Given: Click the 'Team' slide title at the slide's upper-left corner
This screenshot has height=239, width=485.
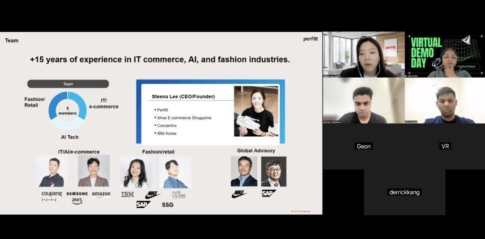Looking at the screenshot, I should 12,41.
